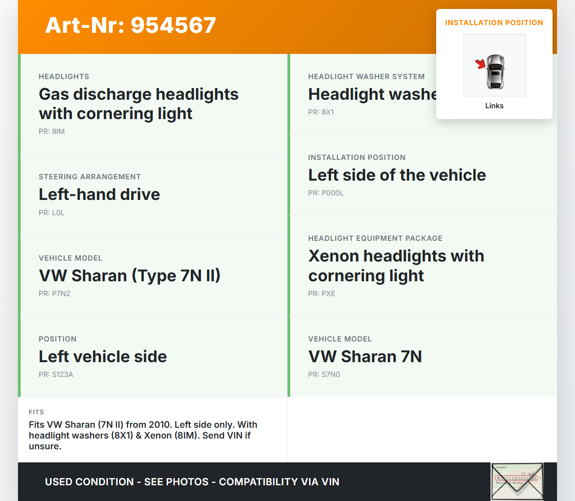This screenshot has height=501, width=575.
Task: Select the 'HEADLIGHTS' label
Action: click(64, 77)
